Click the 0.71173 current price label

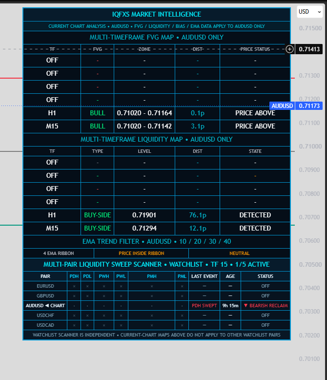pyautogui.click(x=309, y=106)
